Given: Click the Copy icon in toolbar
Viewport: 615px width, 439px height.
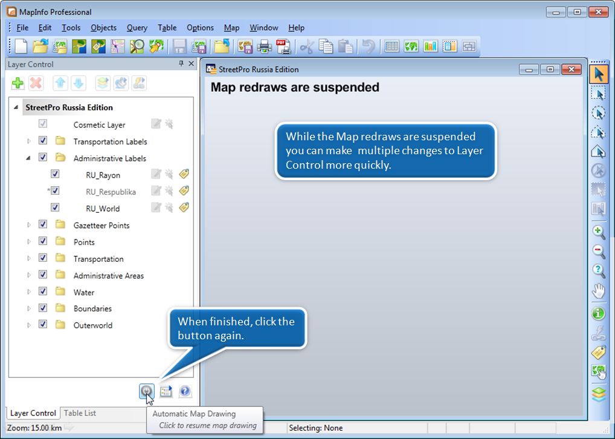Looking at the screenshot, I should [326, 47].
